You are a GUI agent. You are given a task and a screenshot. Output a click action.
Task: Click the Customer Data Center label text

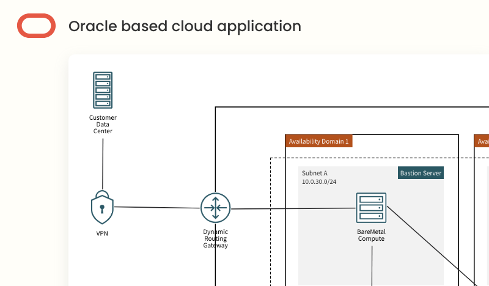click(103, 124)
